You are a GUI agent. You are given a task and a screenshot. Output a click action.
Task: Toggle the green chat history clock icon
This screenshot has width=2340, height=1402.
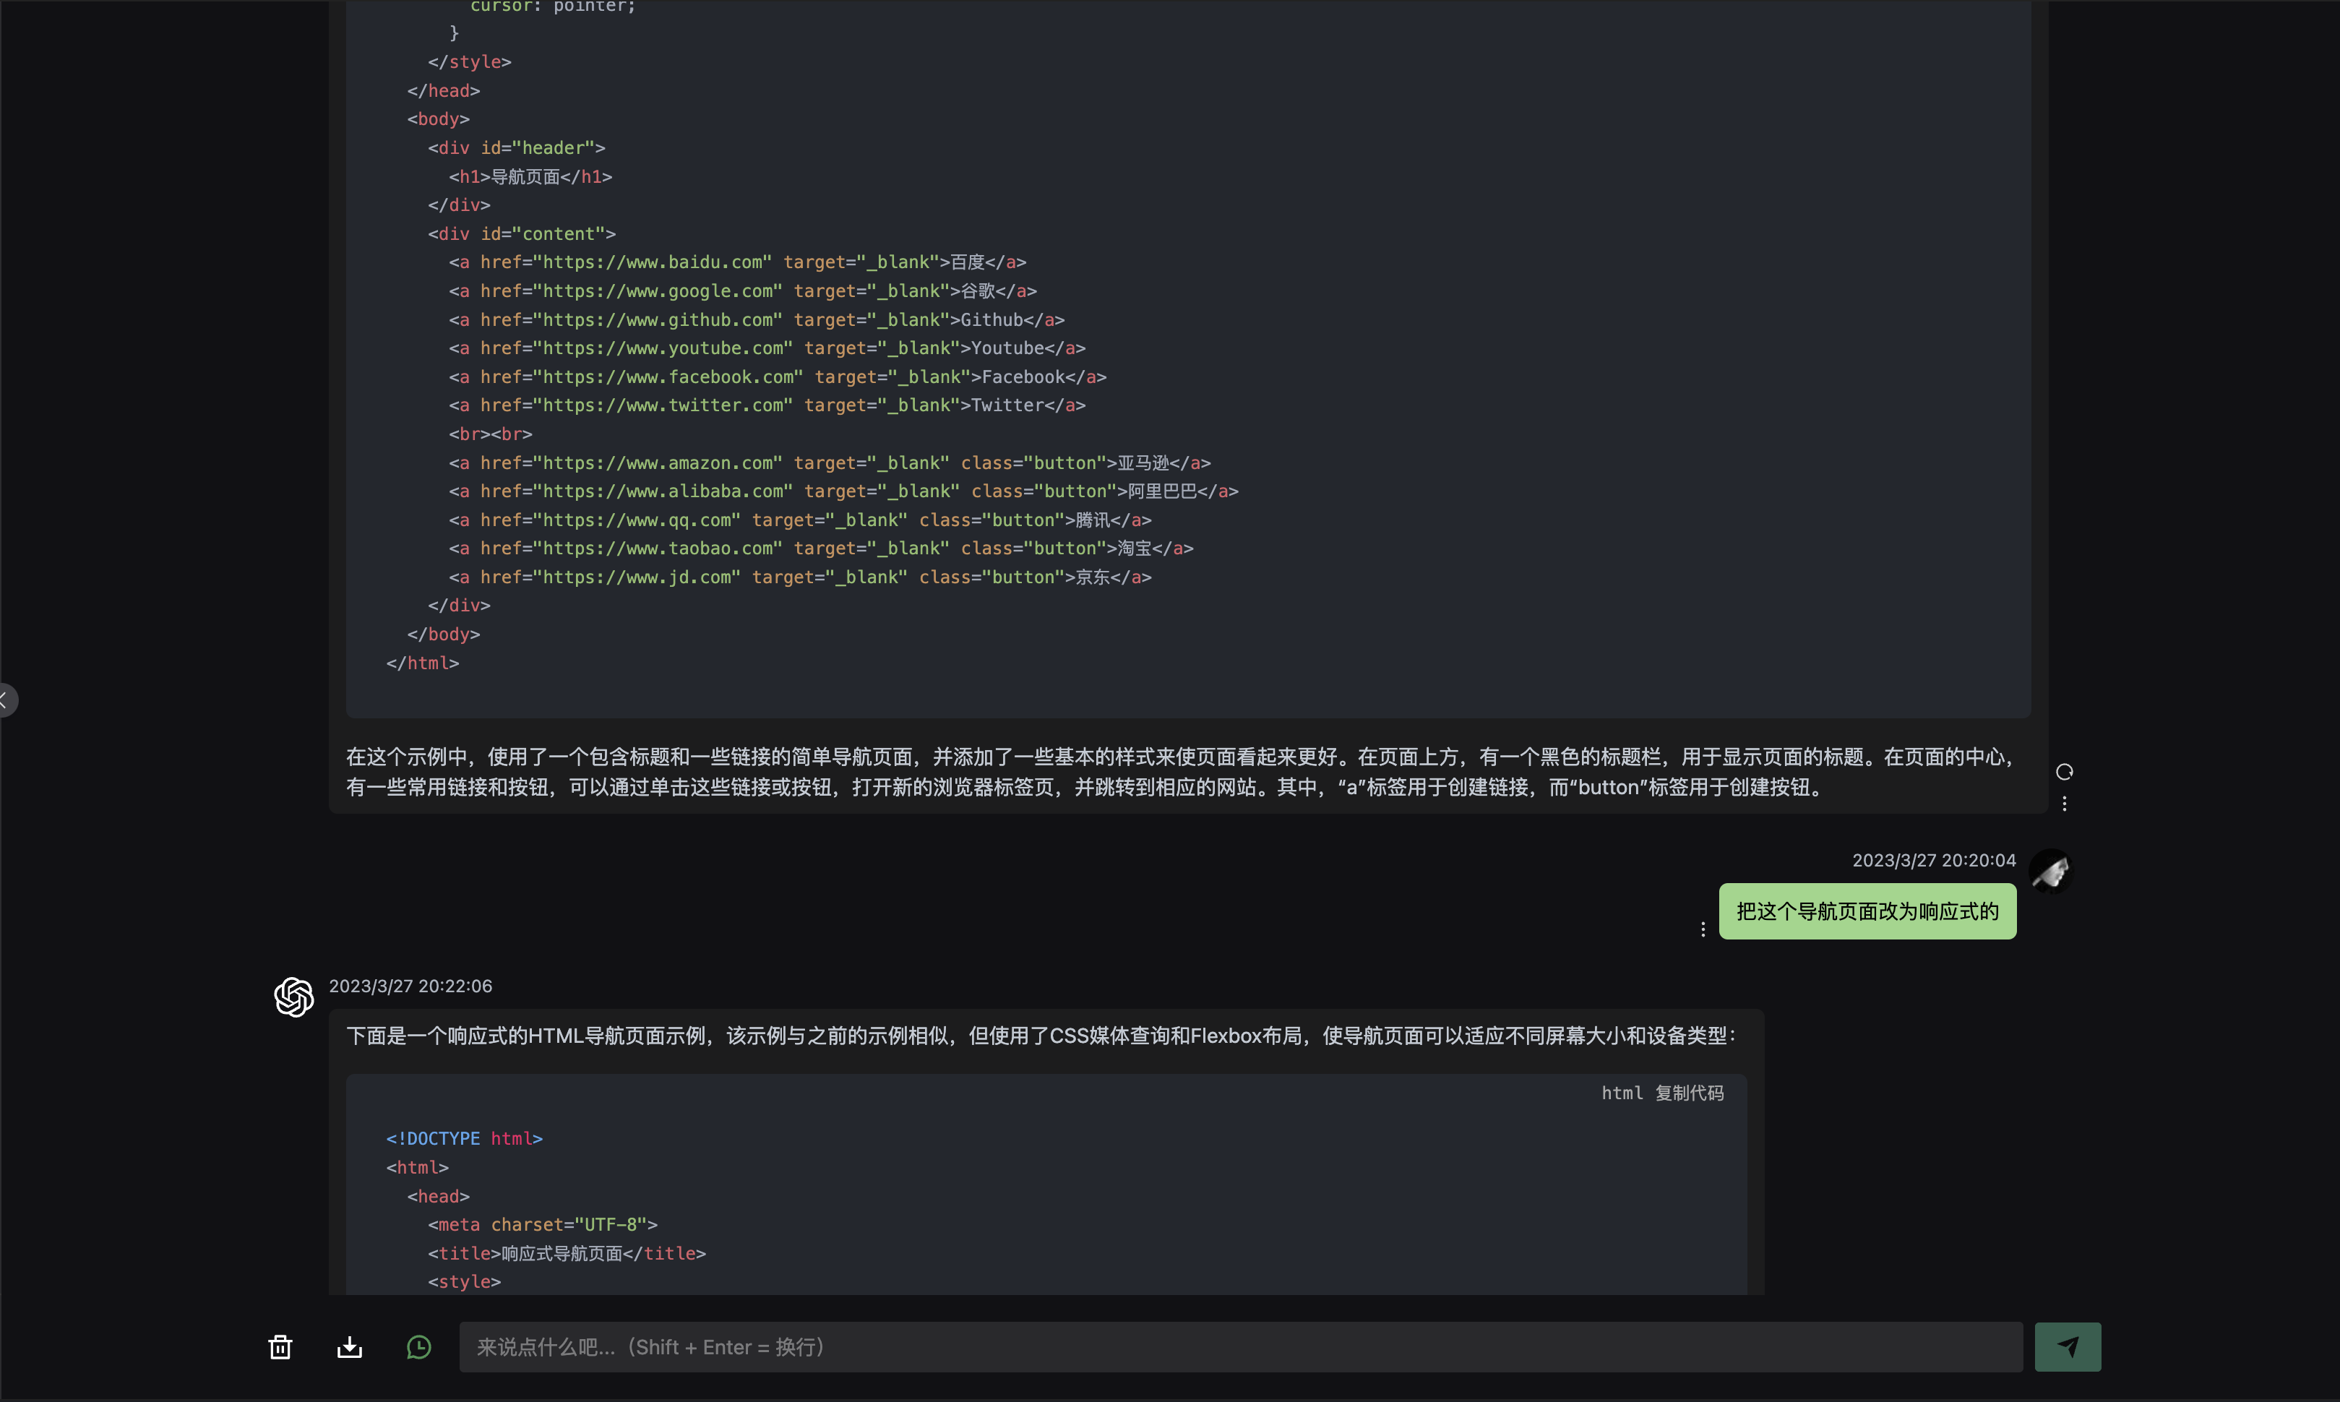pos(418,1347)
